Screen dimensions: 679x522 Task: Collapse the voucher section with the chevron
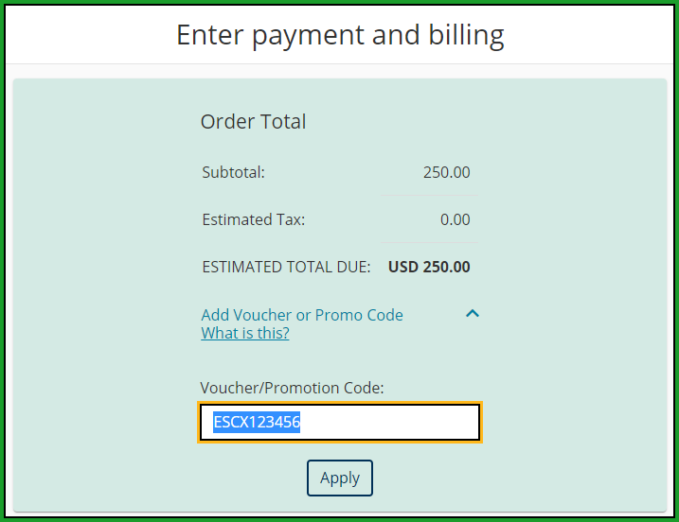[x=473, y=314]
